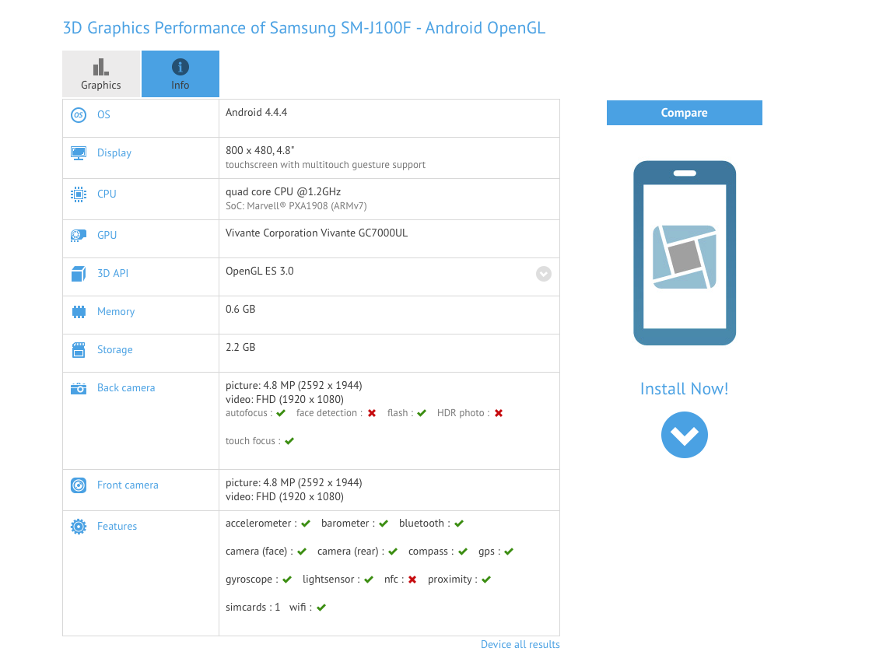This screenshot has width=883, height=662.
Task: Click the Info circle icon
Action: 180,67
